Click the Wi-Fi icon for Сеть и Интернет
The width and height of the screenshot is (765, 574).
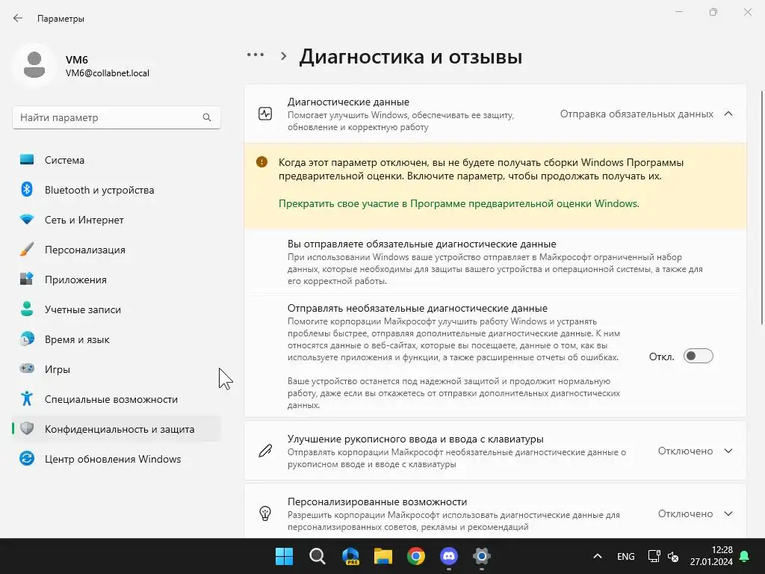pyautogui.click(x=27, y=220)
